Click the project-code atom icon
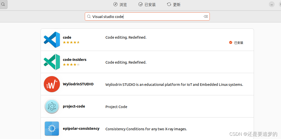 click(x=52, y=107)
